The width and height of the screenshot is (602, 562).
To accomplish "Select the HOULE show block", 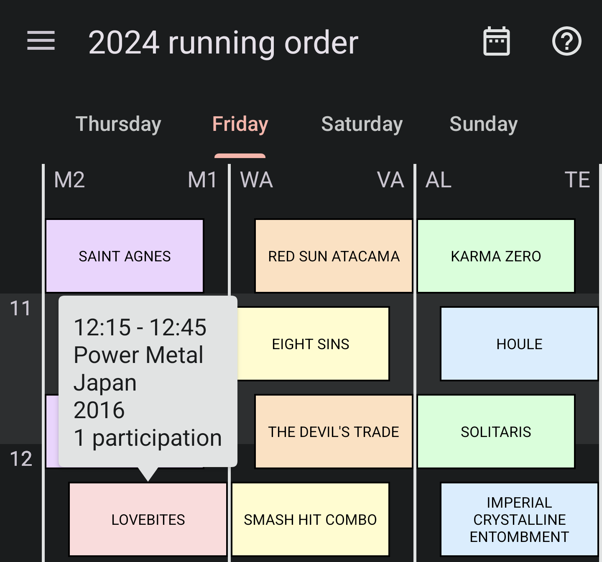I will click(519, 344).
